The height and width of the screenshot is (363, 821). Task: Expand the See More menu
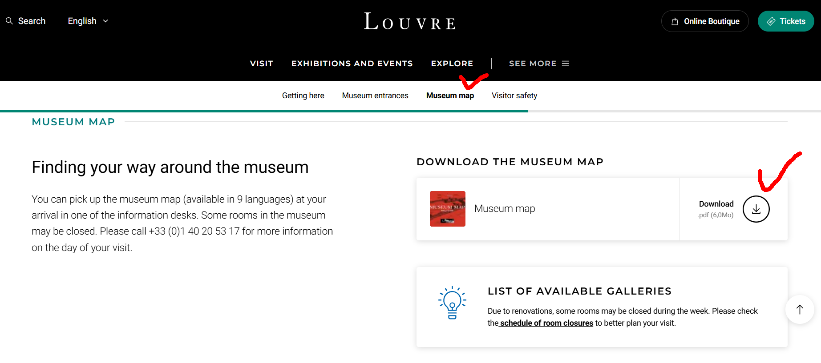coord(539,64)
